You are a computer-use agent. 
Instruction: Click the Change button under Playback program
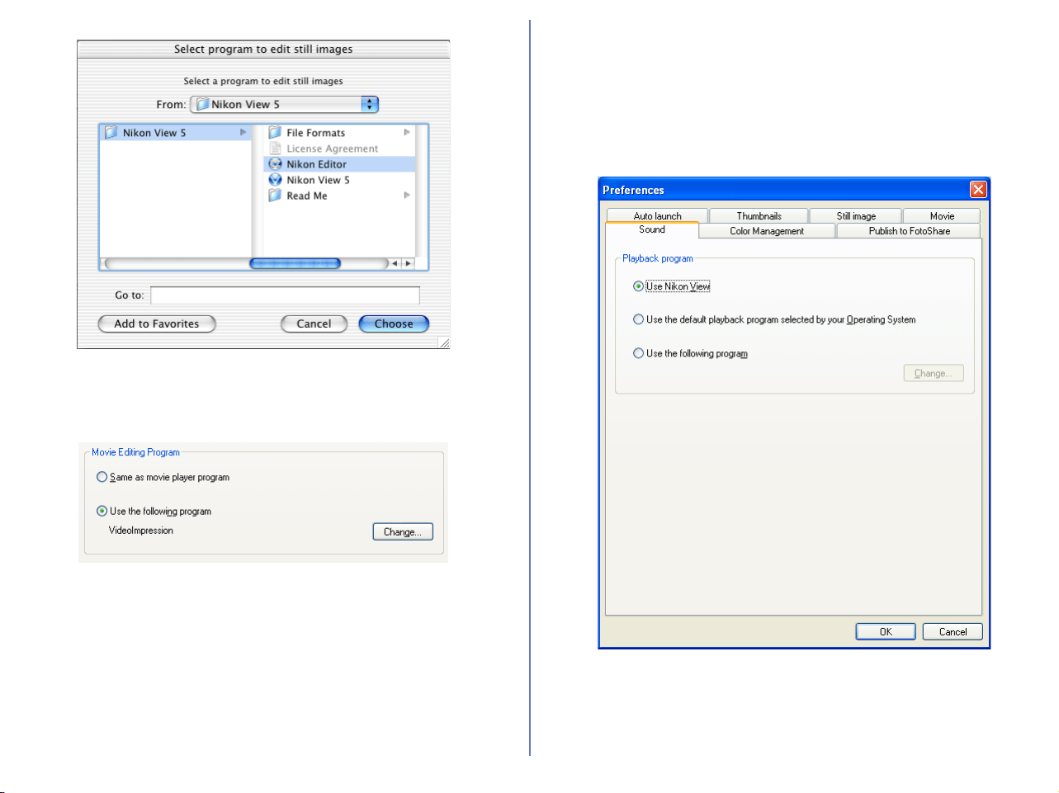pos(934,373)
